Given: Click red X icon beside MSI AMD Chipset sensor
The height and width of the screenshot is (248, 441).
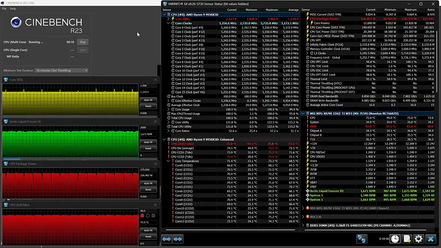Looking at the screenshot, I should 308,208.
